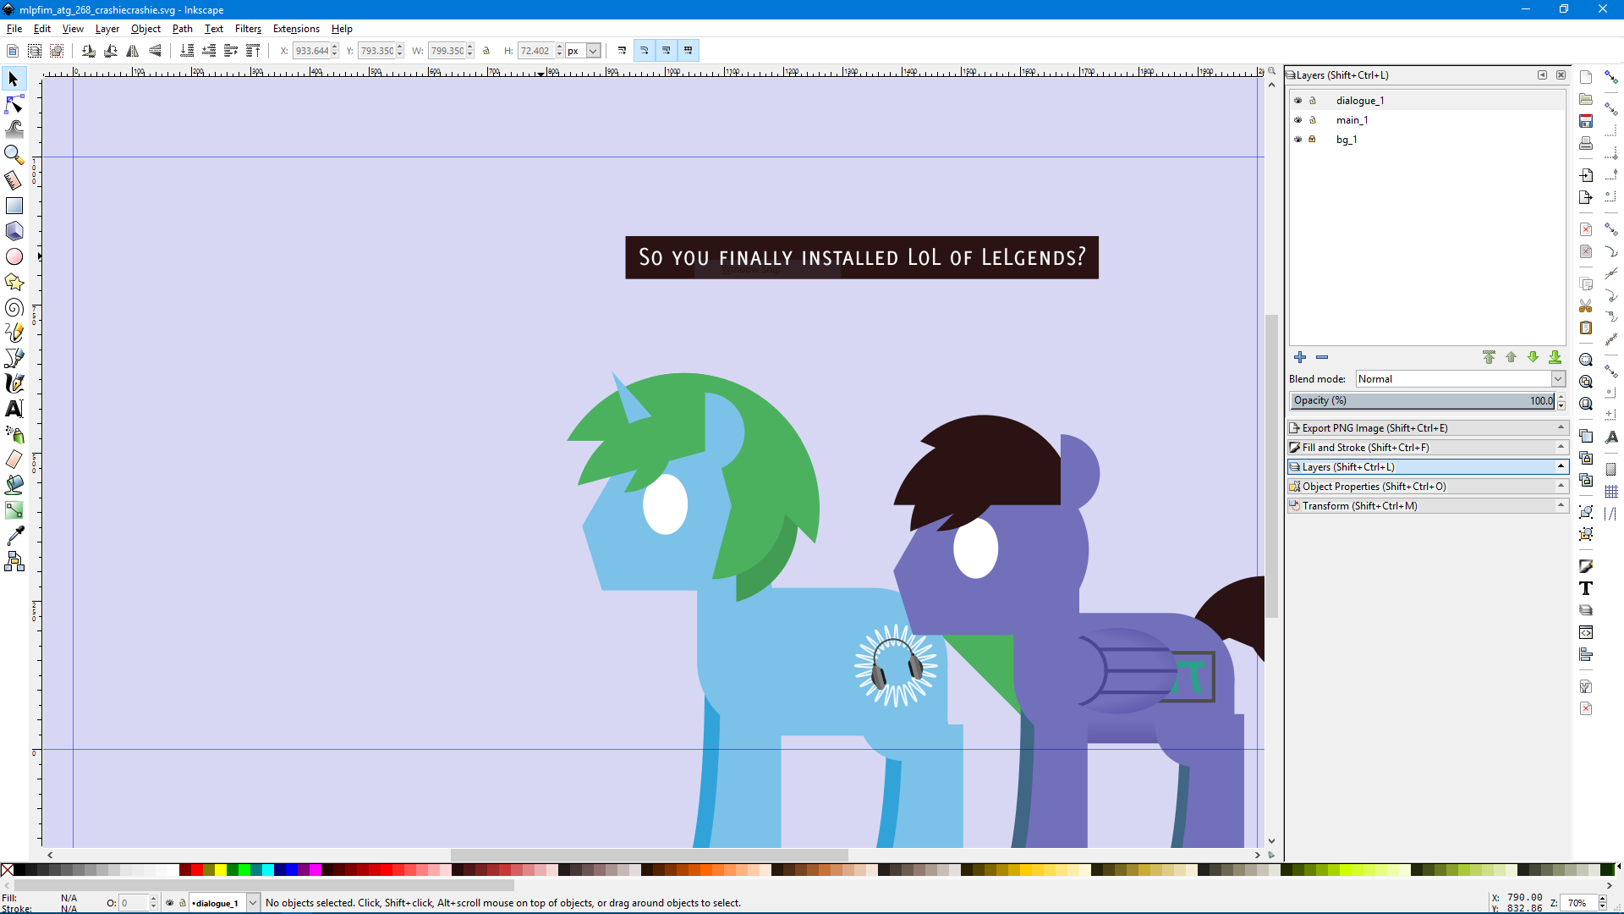Click Raise selection to top icon
The image size is (1624, 914).
tap(253, 51)
